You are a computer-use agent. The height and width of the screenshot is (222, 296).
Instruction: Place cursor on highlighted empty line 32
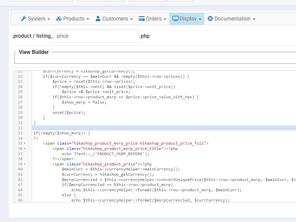pos(132,128)
